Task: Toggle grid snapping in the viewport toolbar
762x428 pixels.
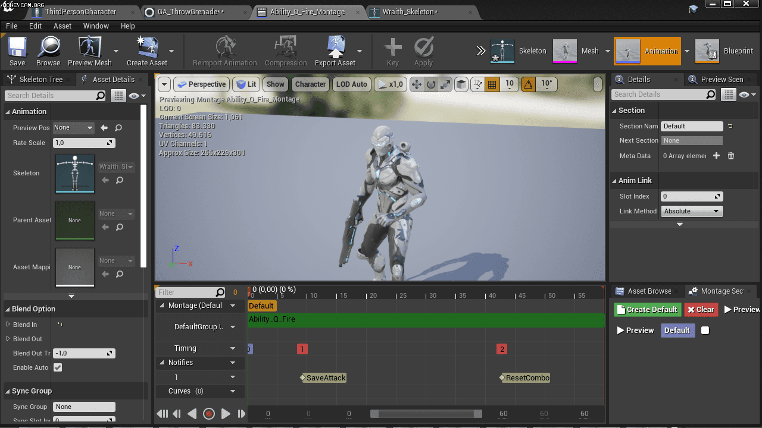Action: pos(492,84)
